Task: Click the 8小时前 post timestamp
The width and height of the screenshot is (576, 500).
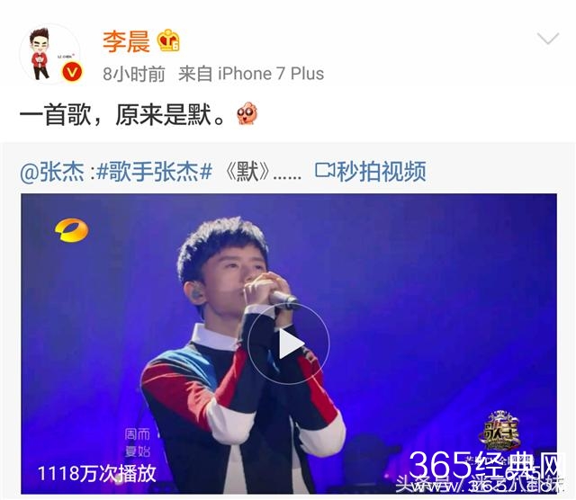Action: [x=134, y=74]
